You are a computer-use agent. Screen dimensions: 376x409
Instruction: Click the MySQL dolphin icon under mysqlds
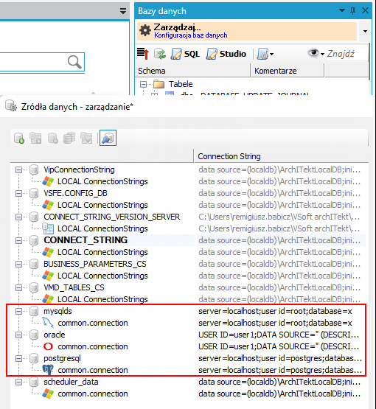pyautogui.click(x=48, y=323)
